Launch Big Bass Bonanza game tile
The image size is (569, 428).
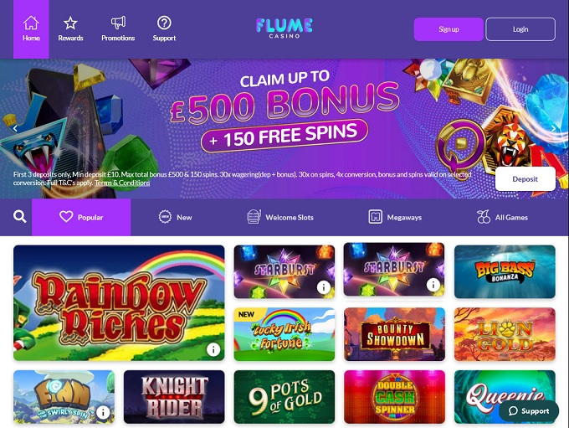[505, 271]
